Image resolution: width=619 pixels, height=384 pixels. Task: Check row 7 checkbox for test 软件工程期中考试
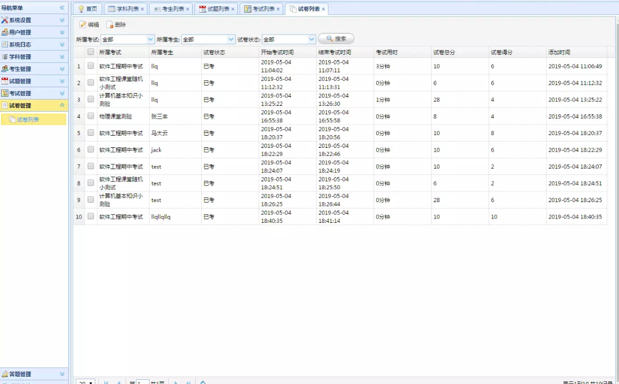tap(91, 166)
